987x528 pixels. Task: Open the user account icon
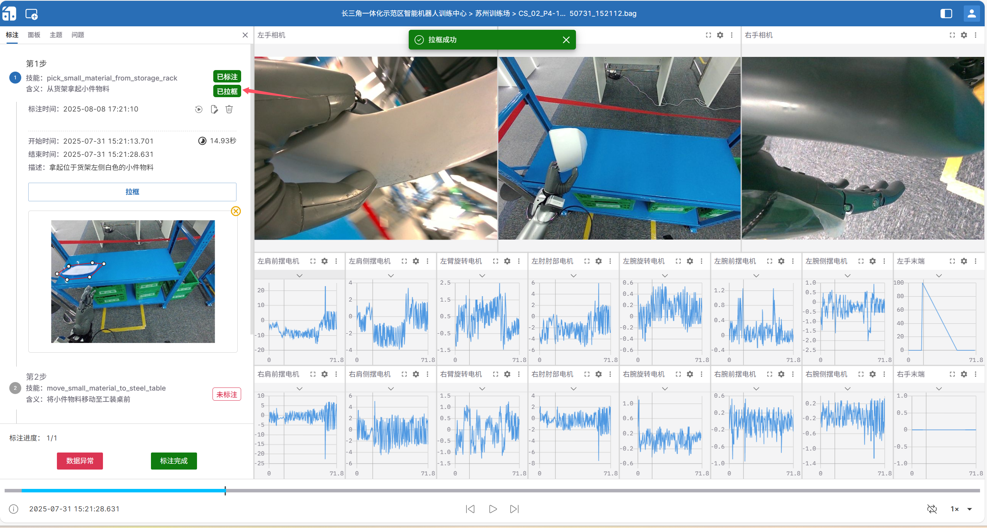coord(972,14)
